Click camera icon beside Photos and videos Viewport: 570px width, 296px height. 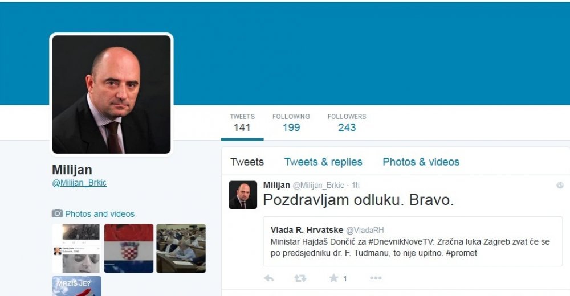click(x=57, y=213)
